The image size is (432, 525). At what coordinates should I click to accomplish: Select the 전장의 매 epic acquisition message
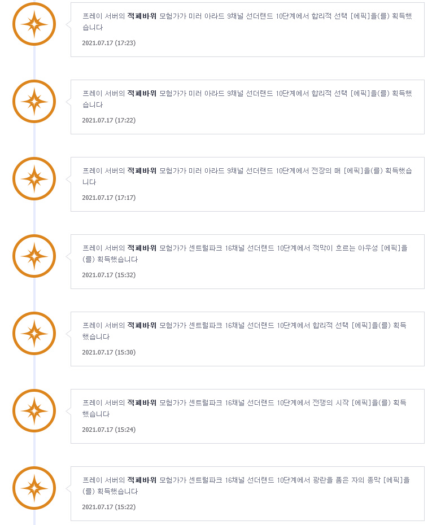[247, 176]
